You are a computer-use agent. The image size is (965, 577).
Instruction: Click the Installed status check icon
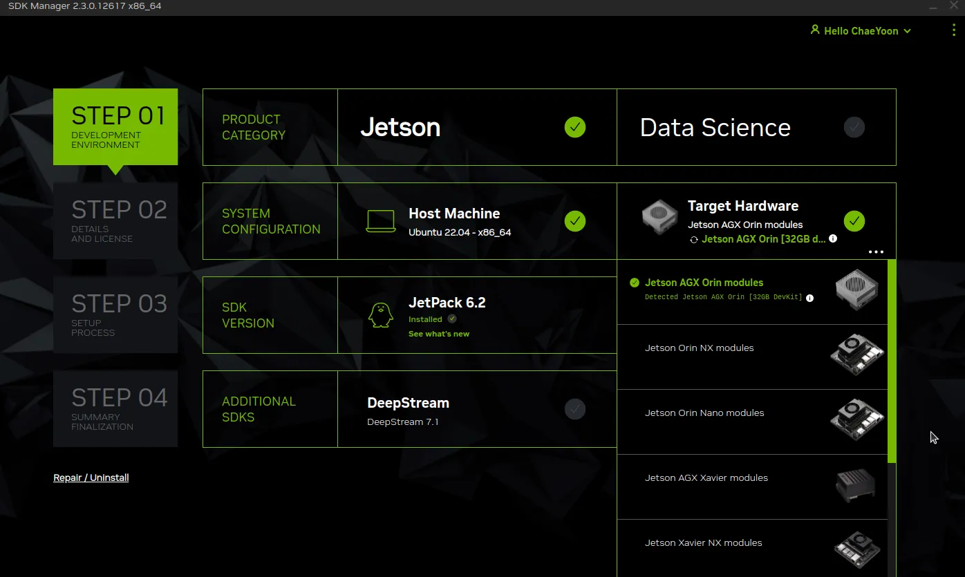(x=452, y=319)
